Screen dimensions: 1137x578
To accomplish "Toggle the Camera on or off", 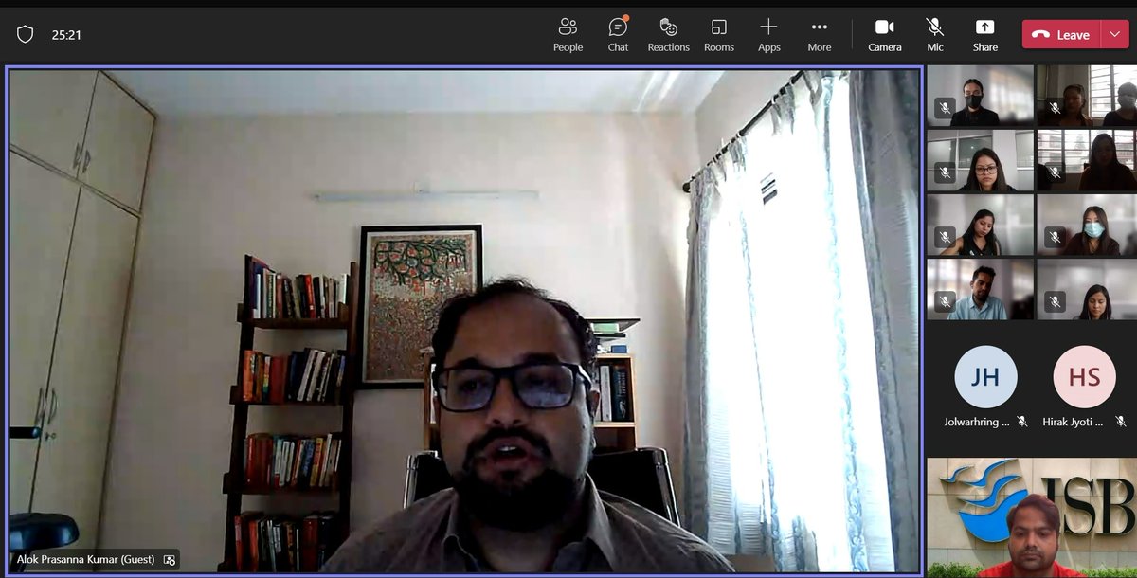I will pos(885,34).
